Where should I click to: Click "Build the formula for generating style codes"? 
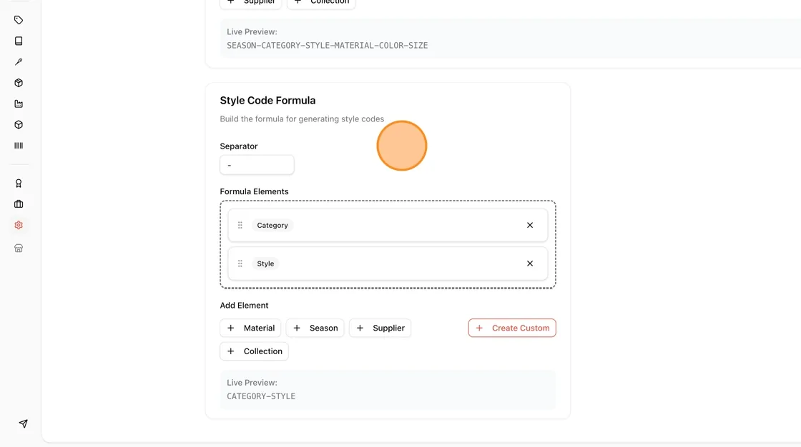coord(302,119)
